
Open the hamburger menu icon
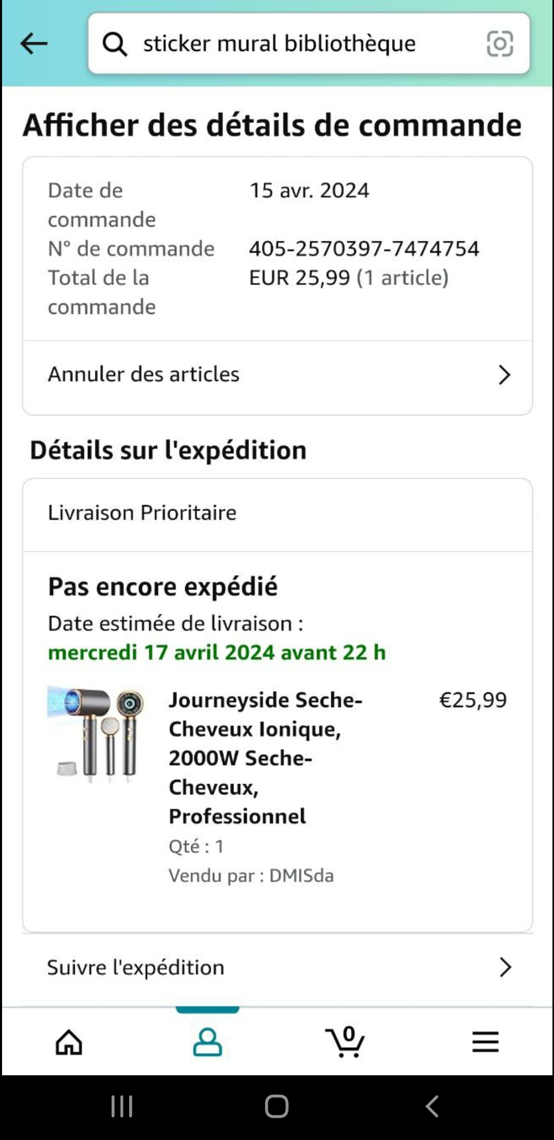point(485,1042)
